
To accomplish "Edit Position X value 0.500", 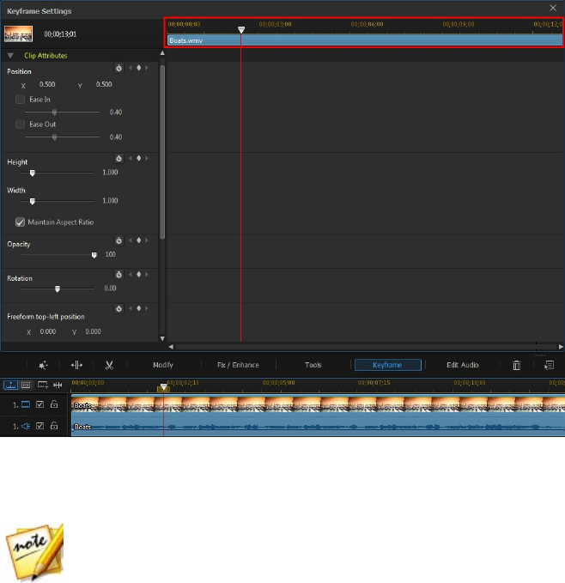I will coord(47,84).
